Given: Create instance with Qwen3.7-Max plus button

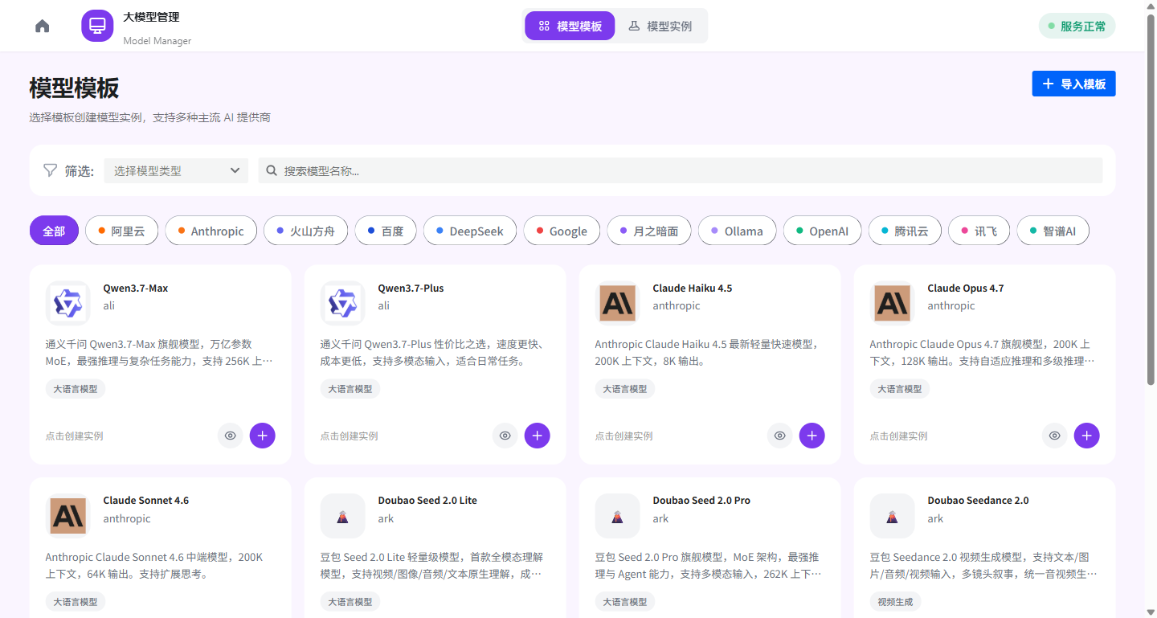Looking at the screenshot, I should pos(263,436).
